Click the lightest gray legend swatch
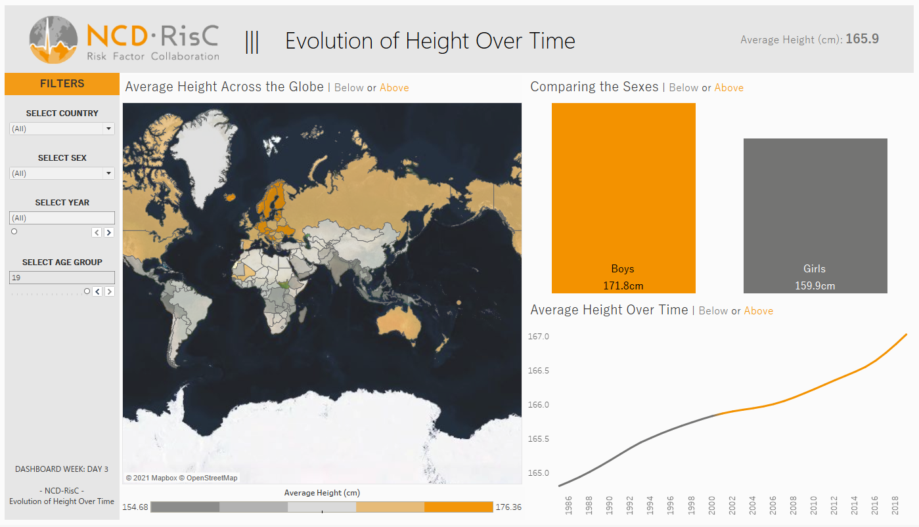 322,507
